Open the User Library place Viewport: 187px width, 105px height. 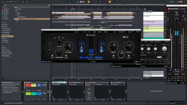pyautogui.click(x=7, y=50)
